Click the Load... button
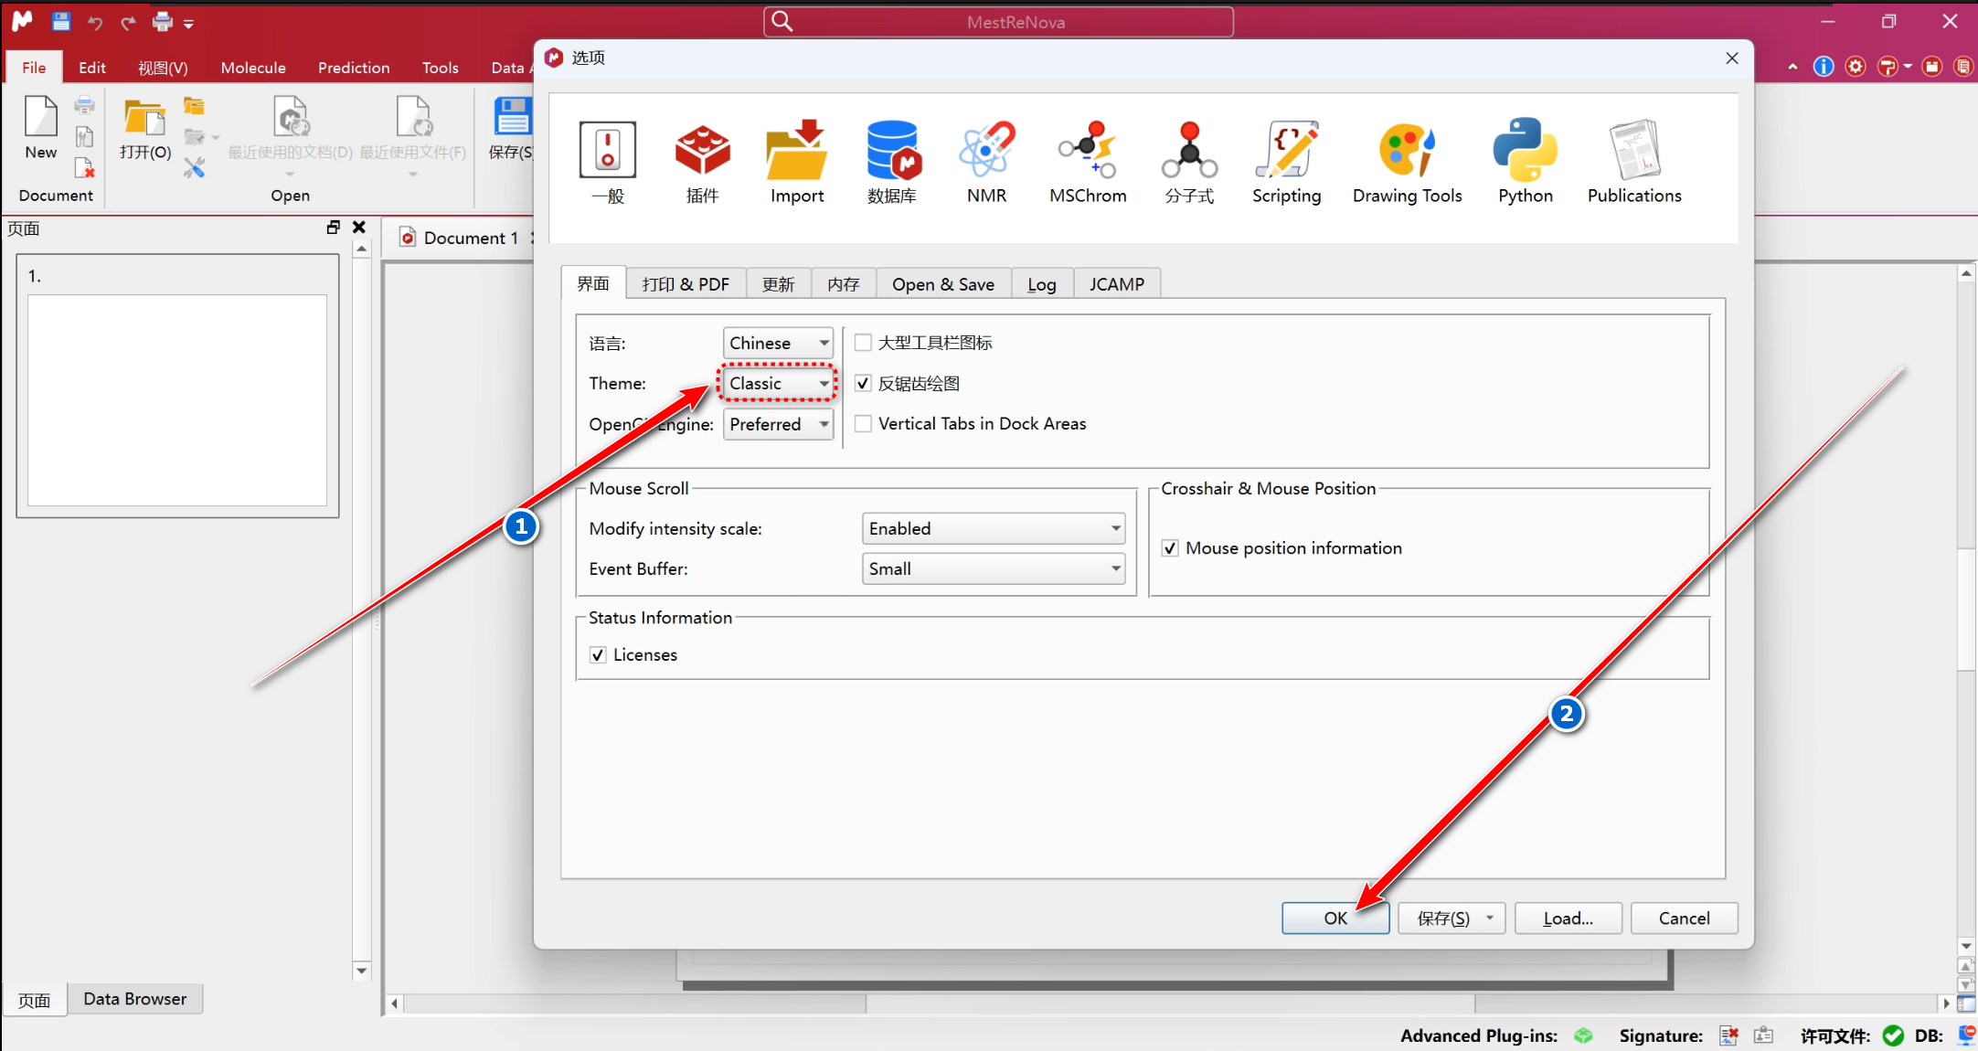Viewport: 1978px width, 1051px height. pyautogui.click(x=1569, y=918)
